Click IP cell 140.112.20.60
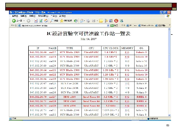The image size is (180, 135). [38, 52]
